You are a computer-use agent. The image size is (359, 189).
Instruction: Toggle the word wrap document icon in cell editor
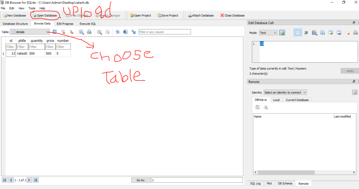pyautogui.click(x=298, y=33)
